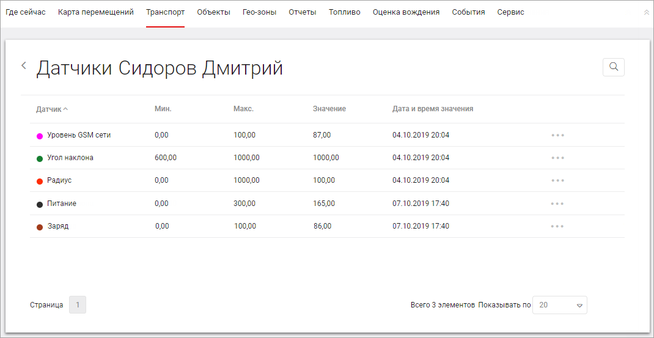Click min value 600,00 of Угол наклона

coord(166,158)
